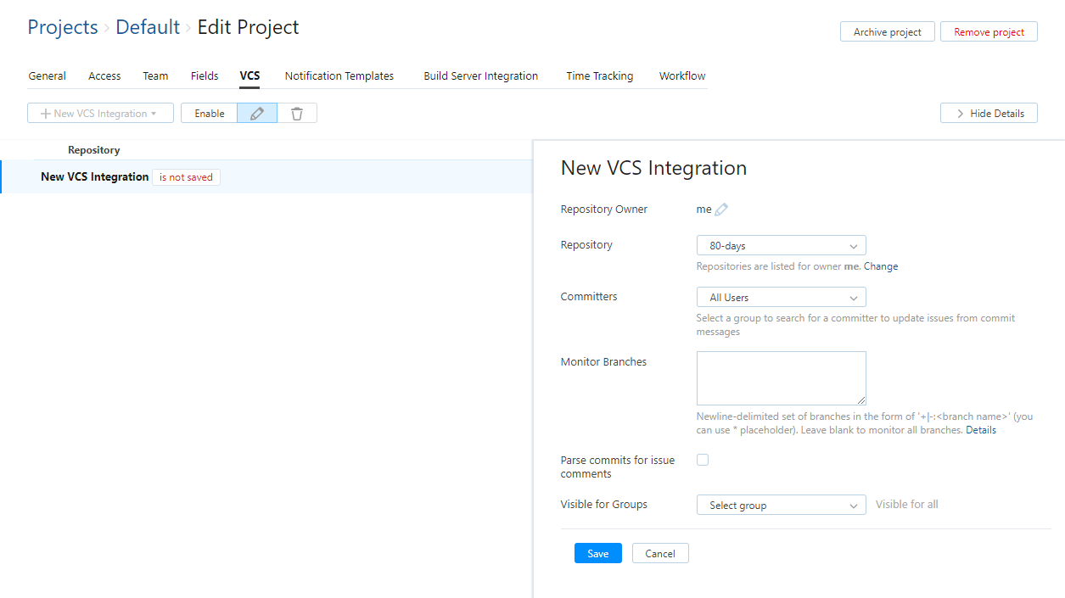Enable parse commits for issue comments

click(703, 460)
